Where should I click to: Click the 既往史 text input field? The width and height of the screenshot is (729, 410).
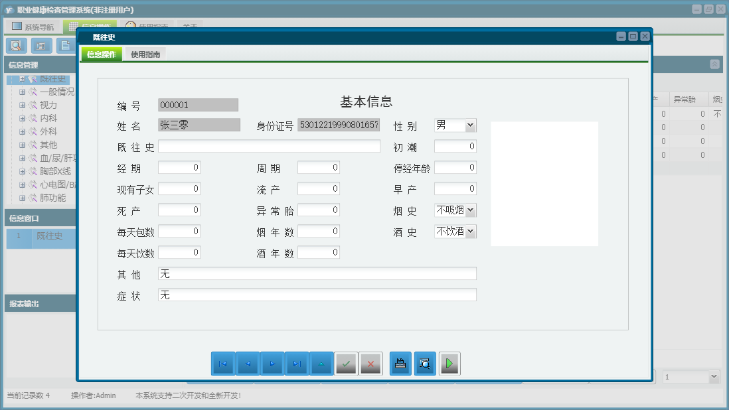[269, 147]
